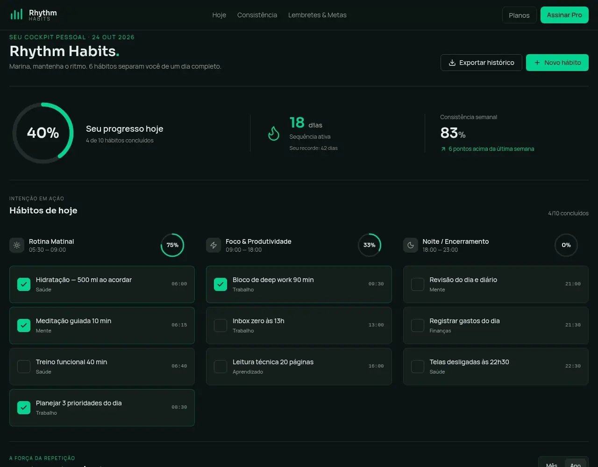Click the 40% daily progress ring
This screenshot has width=598, height=467.
(x=43, y=133)
